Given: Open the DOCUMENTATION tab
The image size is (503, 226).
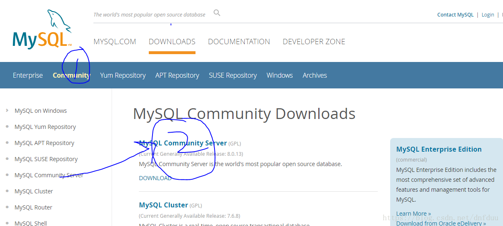Looking at the screenshot, I should coord(239,42).
